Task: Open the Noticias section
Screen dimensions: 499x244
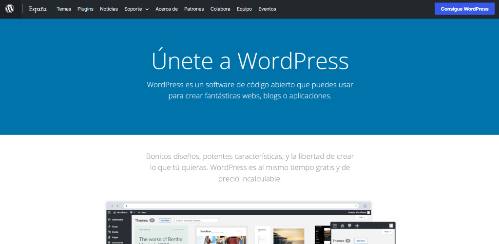Action: coord(109,9)
